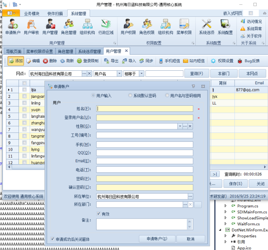Open the 所在单位 ellipsis selector
Image resolution: width=268 pixels, height=250 pixels.
(x=190, y=196)
